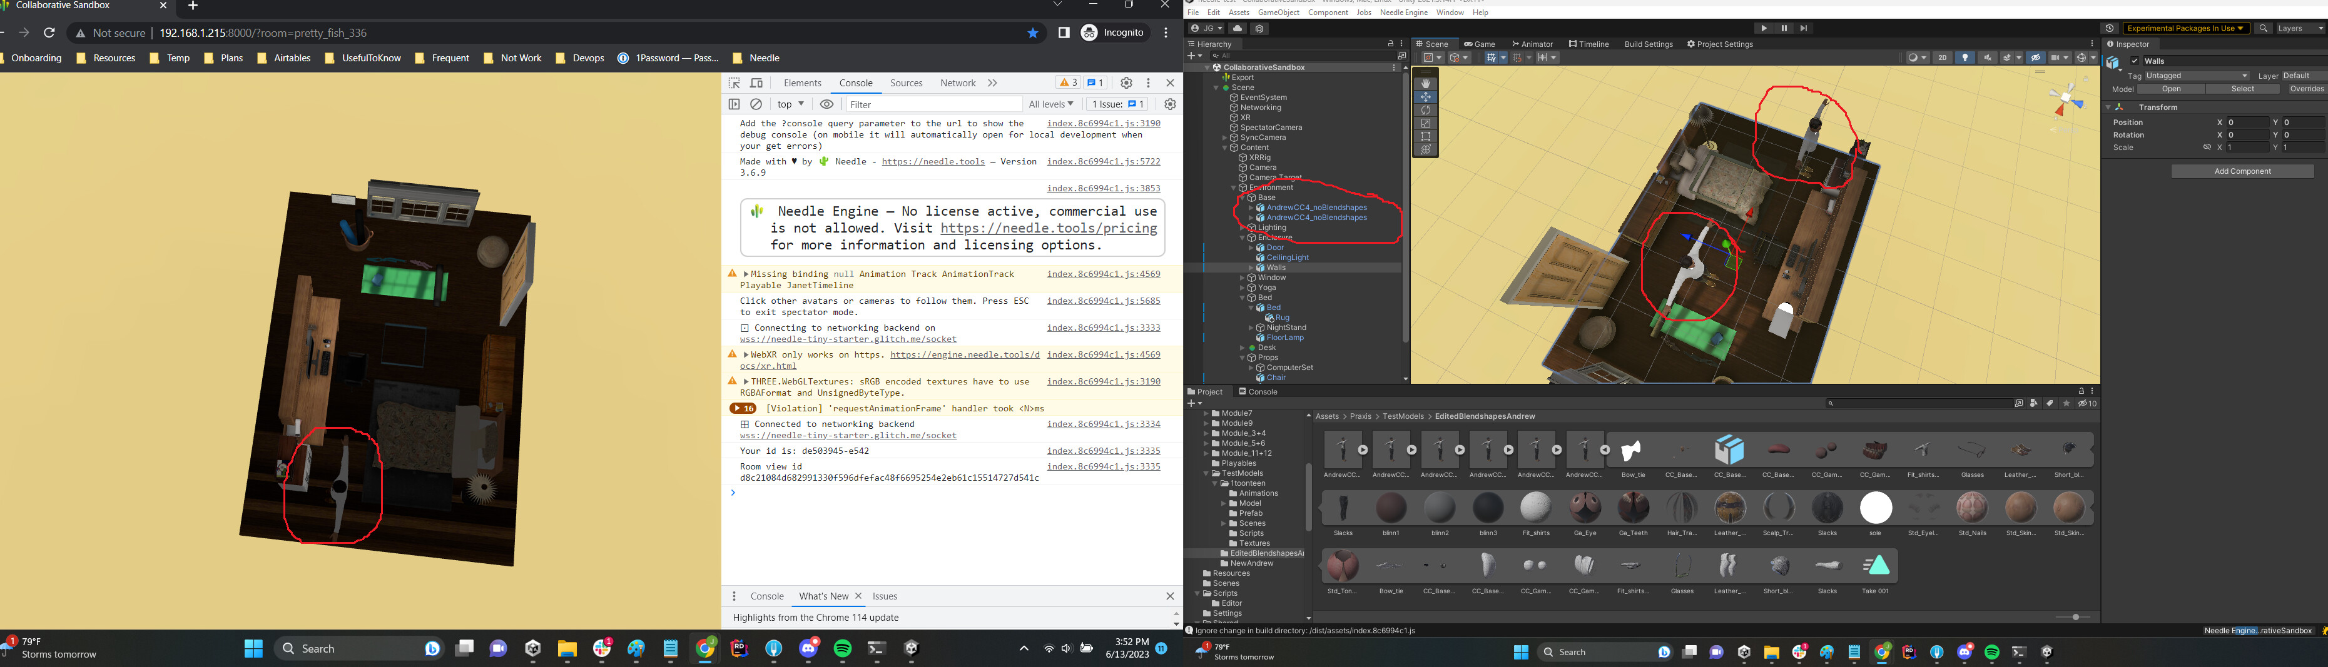This screenshot has height=667, width=2328.
Task: Click the DevTools inspect element icon
Action: (x=734, y=83)
